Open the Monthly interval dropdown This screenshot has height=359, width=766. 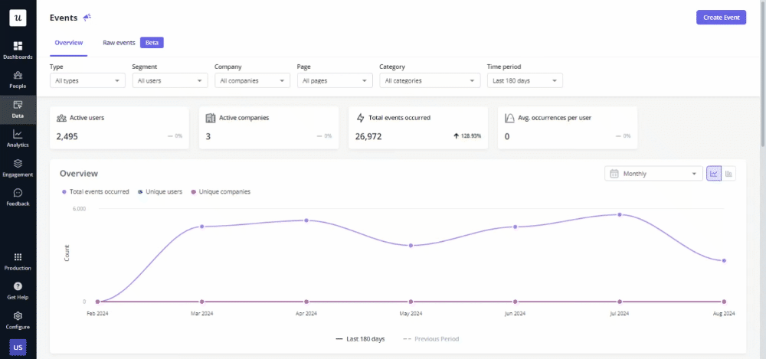(x=654, y=174)
